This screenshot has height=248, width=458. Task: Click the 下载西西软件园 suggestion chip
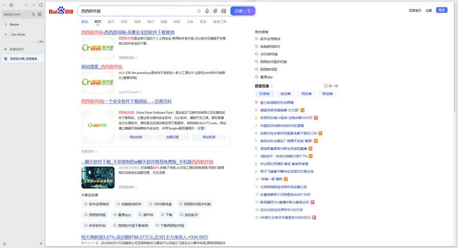click(x=169, y=226)
